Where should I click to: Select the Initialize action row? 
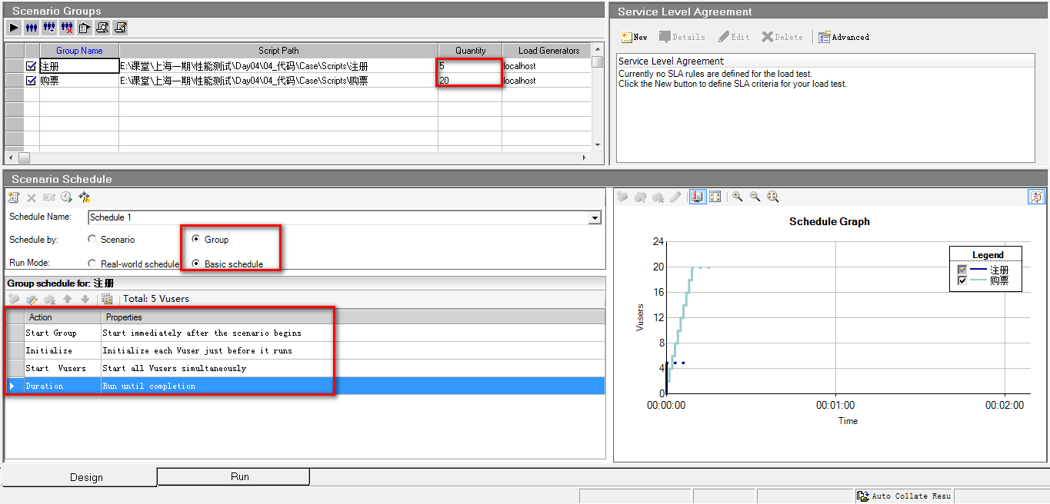tap(305, 351)
